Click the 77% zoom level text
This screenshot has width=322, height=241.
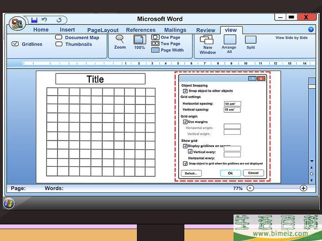point(238,188)
